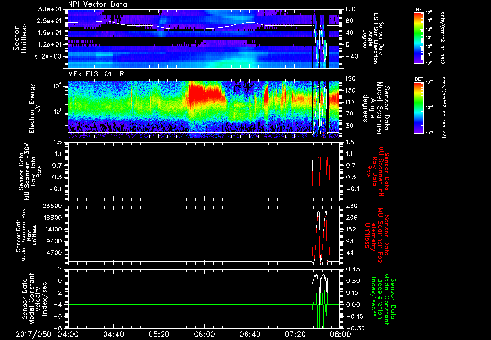Click the green 'Model Constant acceleration' axis title

click(384, 299)
